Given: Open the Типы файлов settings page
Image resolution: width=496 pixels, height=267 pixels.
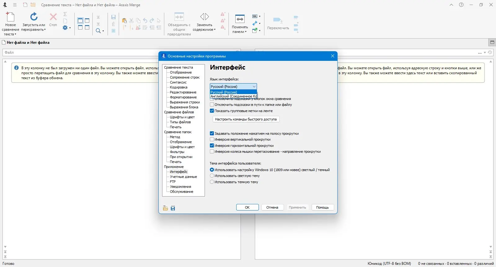Looking at the screenshot, I should (x=180, y=122).
